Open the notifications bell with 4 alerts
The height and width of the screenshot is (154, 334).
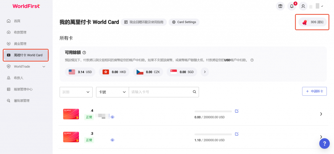[292, 6]
